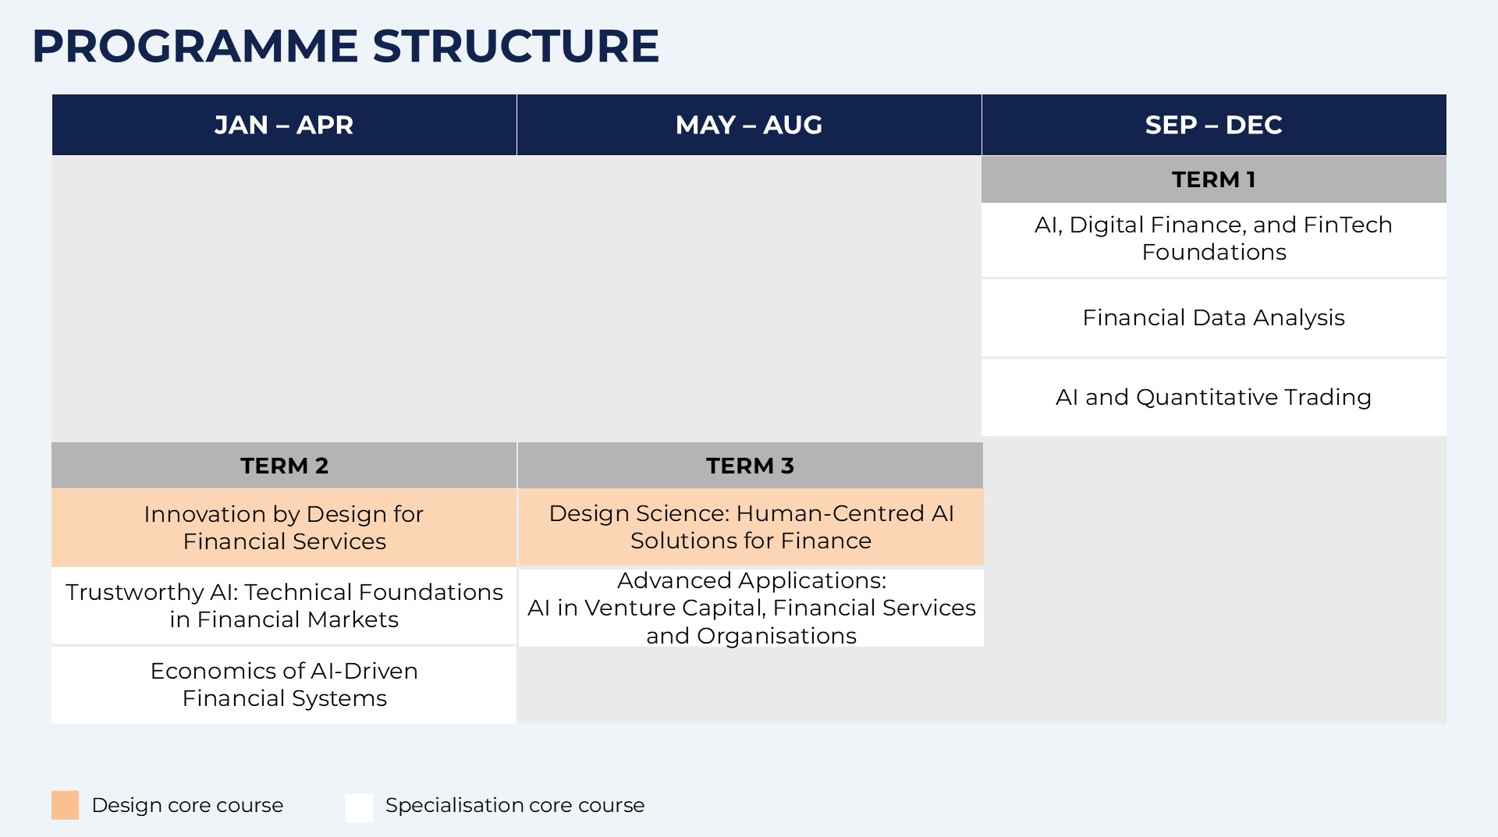Image resolution: width=1498 pixels, height=837 pixels.
Task: Click the white Specialisation core course swatch
Action: click(359, 807)
